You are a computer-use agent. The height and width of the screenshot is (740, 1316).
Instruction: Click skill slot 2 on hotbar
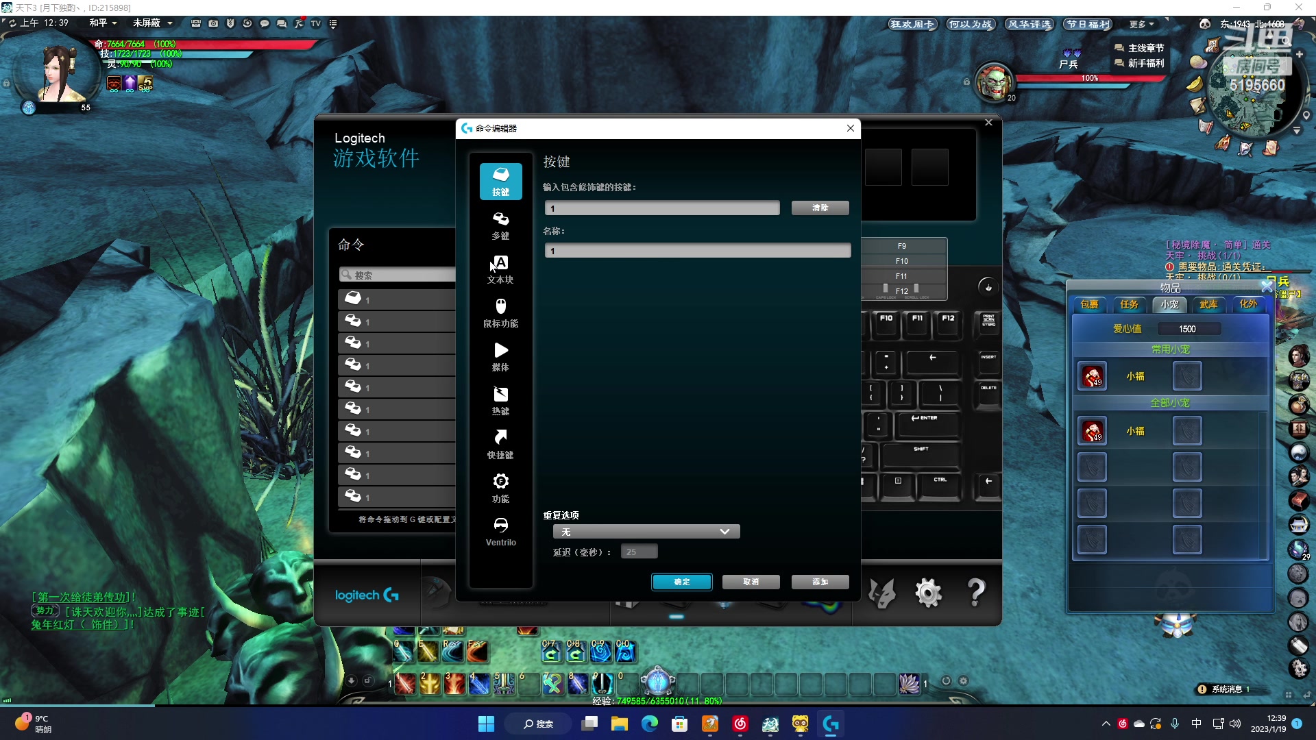click(x=430, y=682)
